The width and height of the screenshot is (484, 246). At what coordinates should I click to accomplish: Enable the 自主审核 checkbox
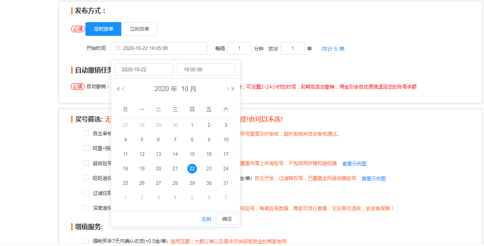click(x=86, y=133)
